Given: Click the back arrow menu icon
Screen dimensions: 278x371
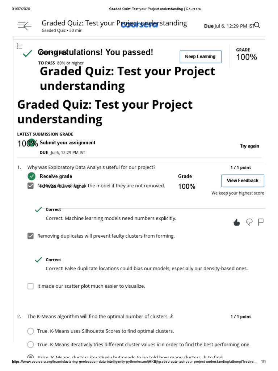Looking at the screenshot, I should (x=25, y=26).
